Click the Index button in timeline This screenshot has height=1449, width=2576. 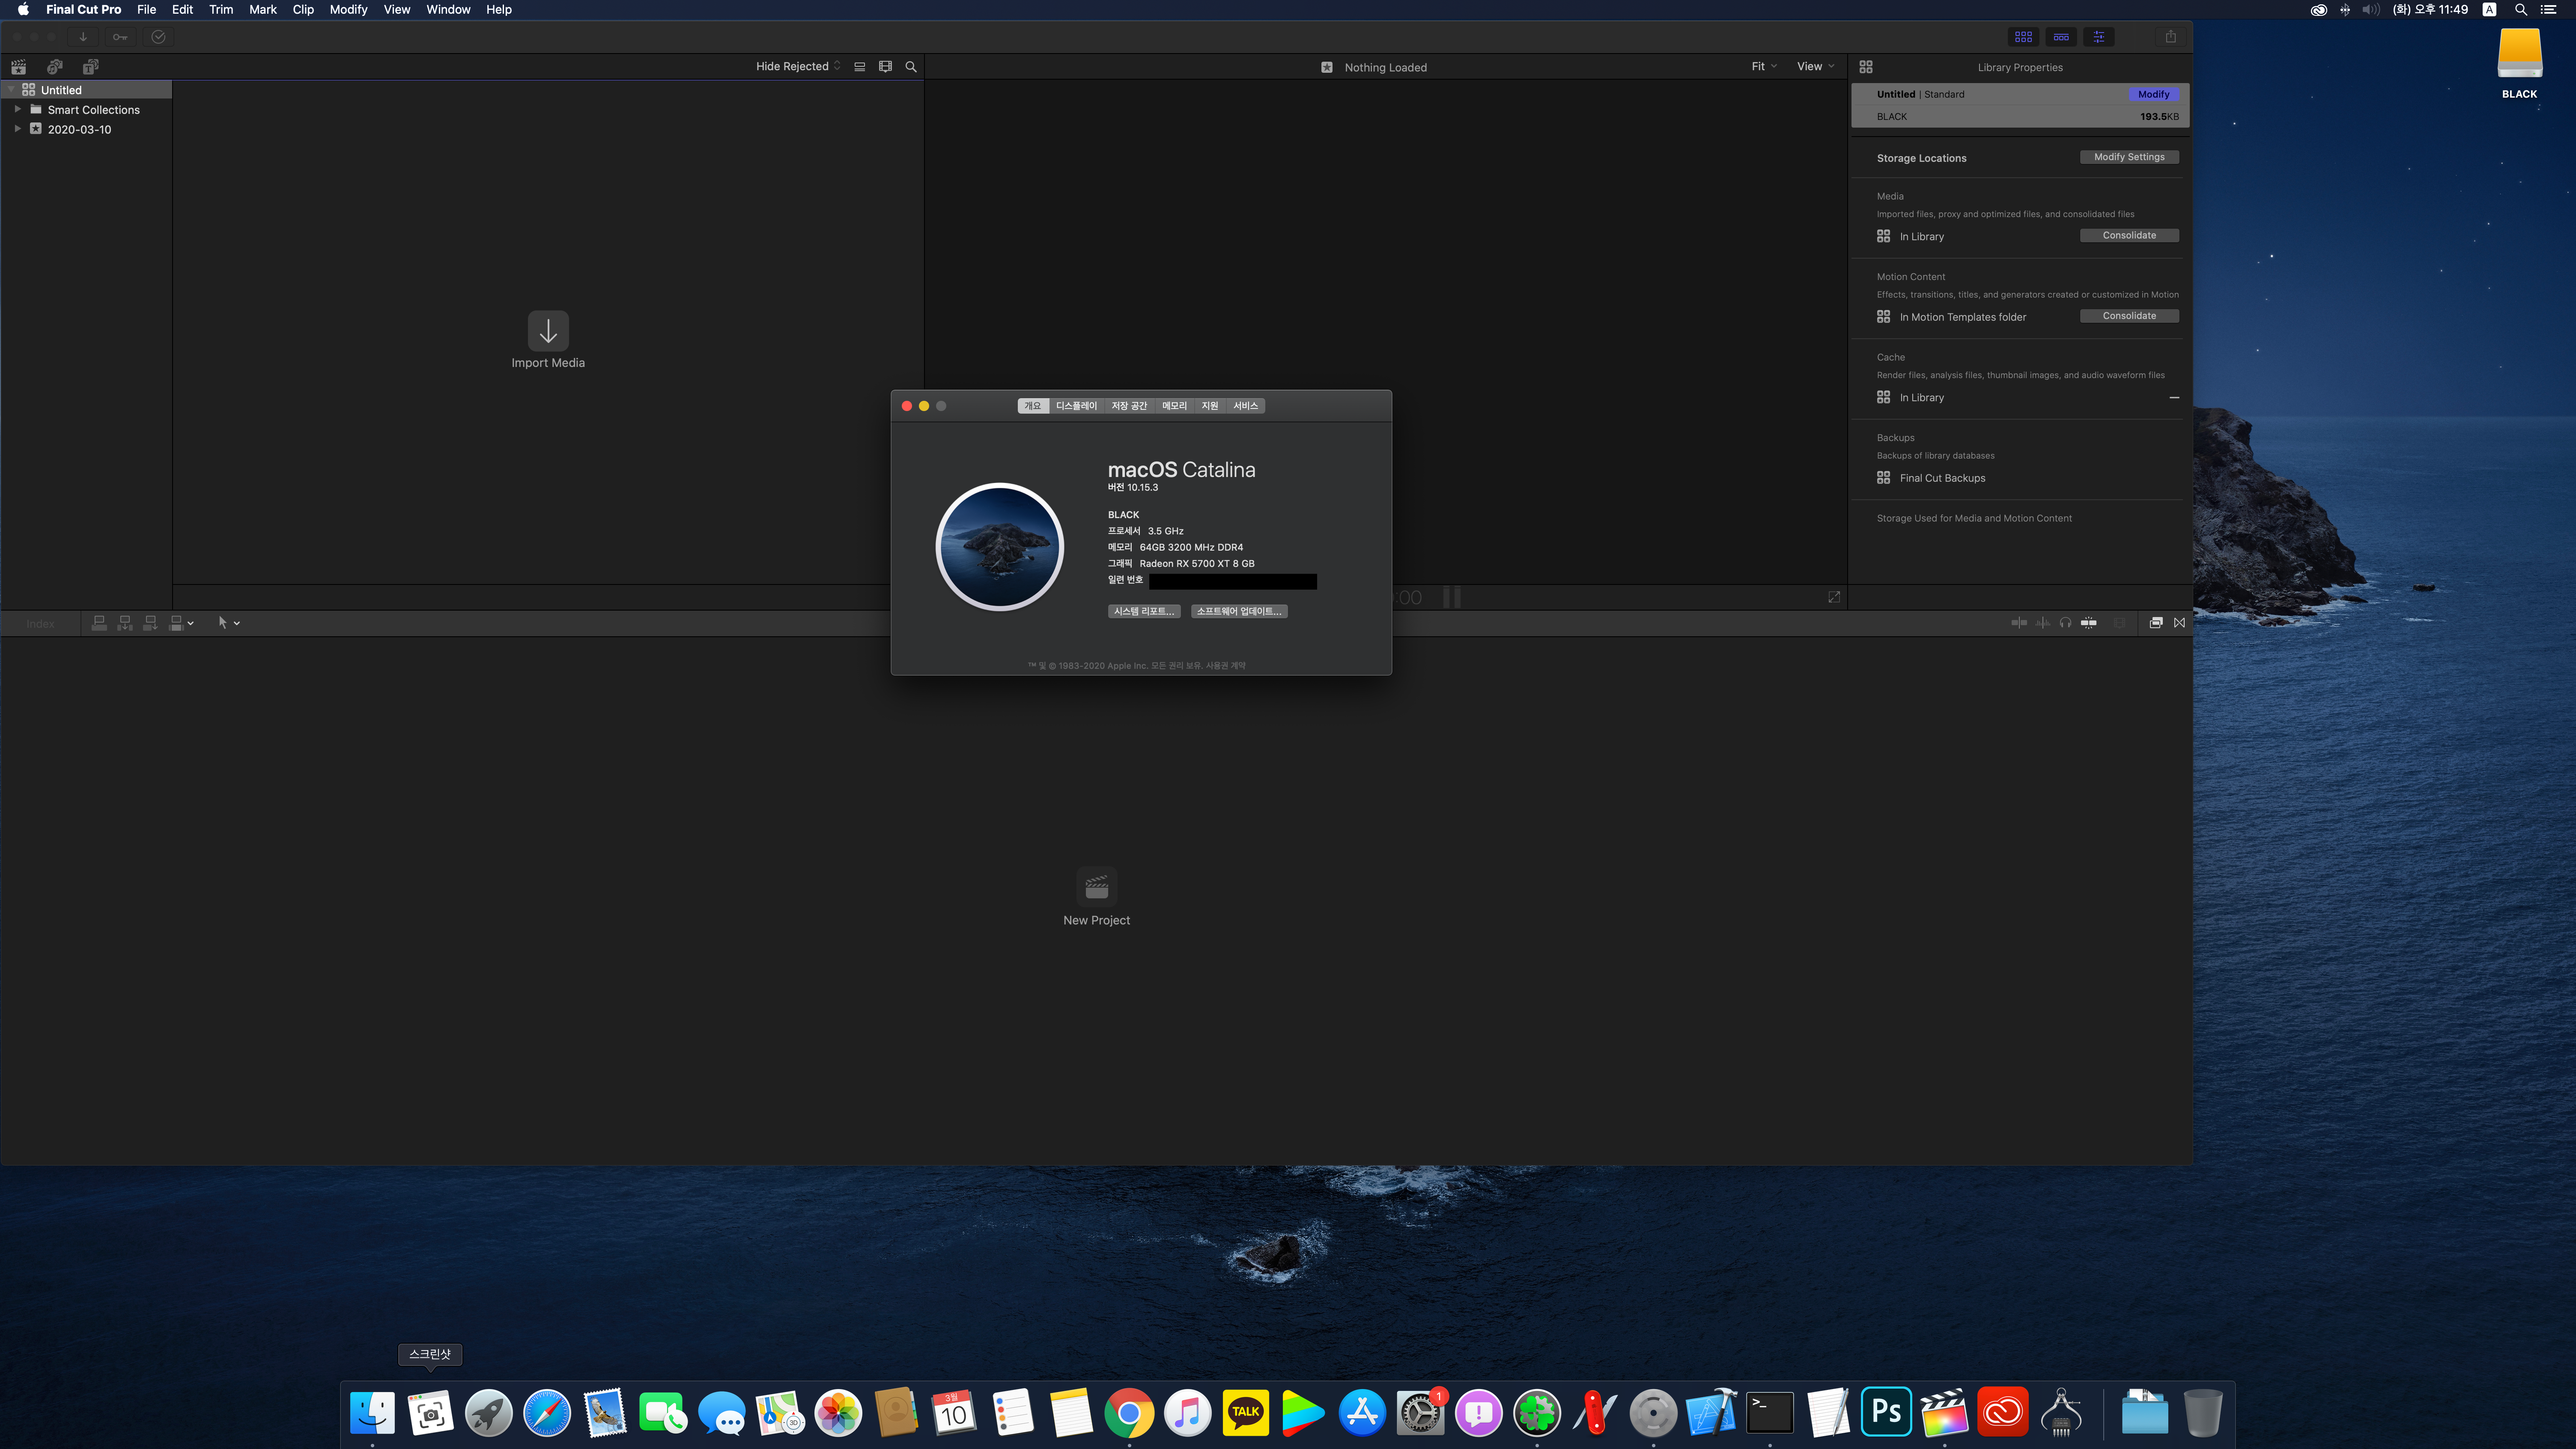pos(41,624)
